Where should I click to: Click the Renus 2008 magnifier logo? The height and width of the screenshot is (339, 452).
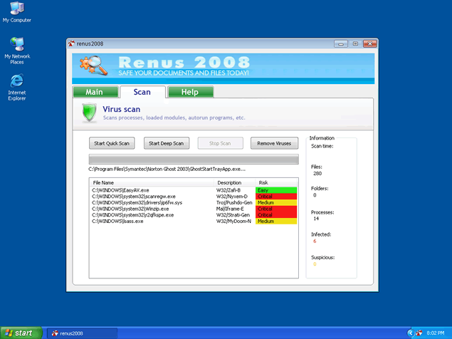click(95, 68)
